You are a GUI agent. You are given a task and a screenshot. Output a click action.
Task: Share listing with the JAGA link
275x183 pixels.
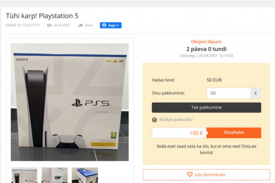coord(89,25)
